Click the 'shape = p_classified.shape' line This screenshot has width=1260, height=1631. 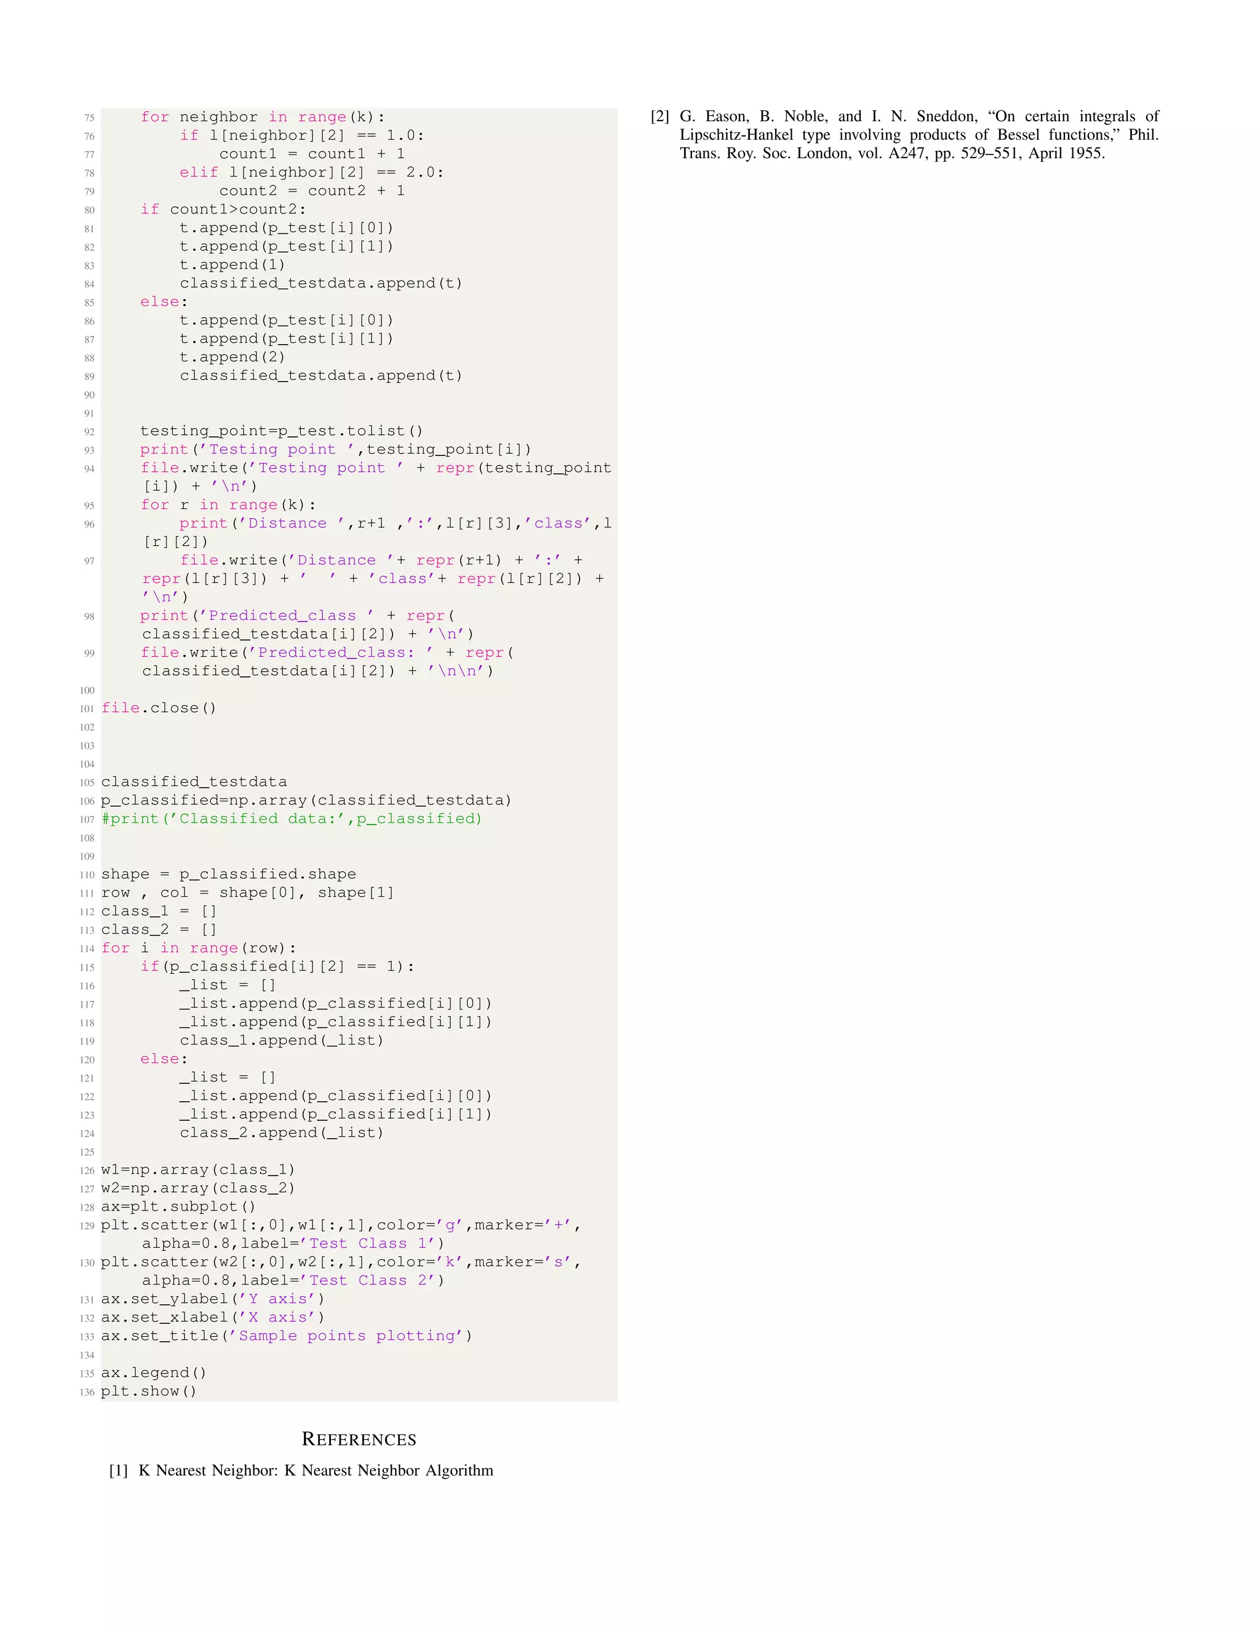click(228, 874)
